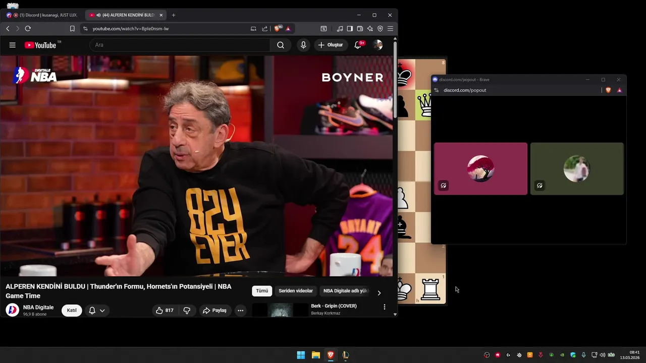Select the 'NBA Digitale adlı yük' chip
The width and height of the screenshot is (646, 363).
[x=345, y=291]
